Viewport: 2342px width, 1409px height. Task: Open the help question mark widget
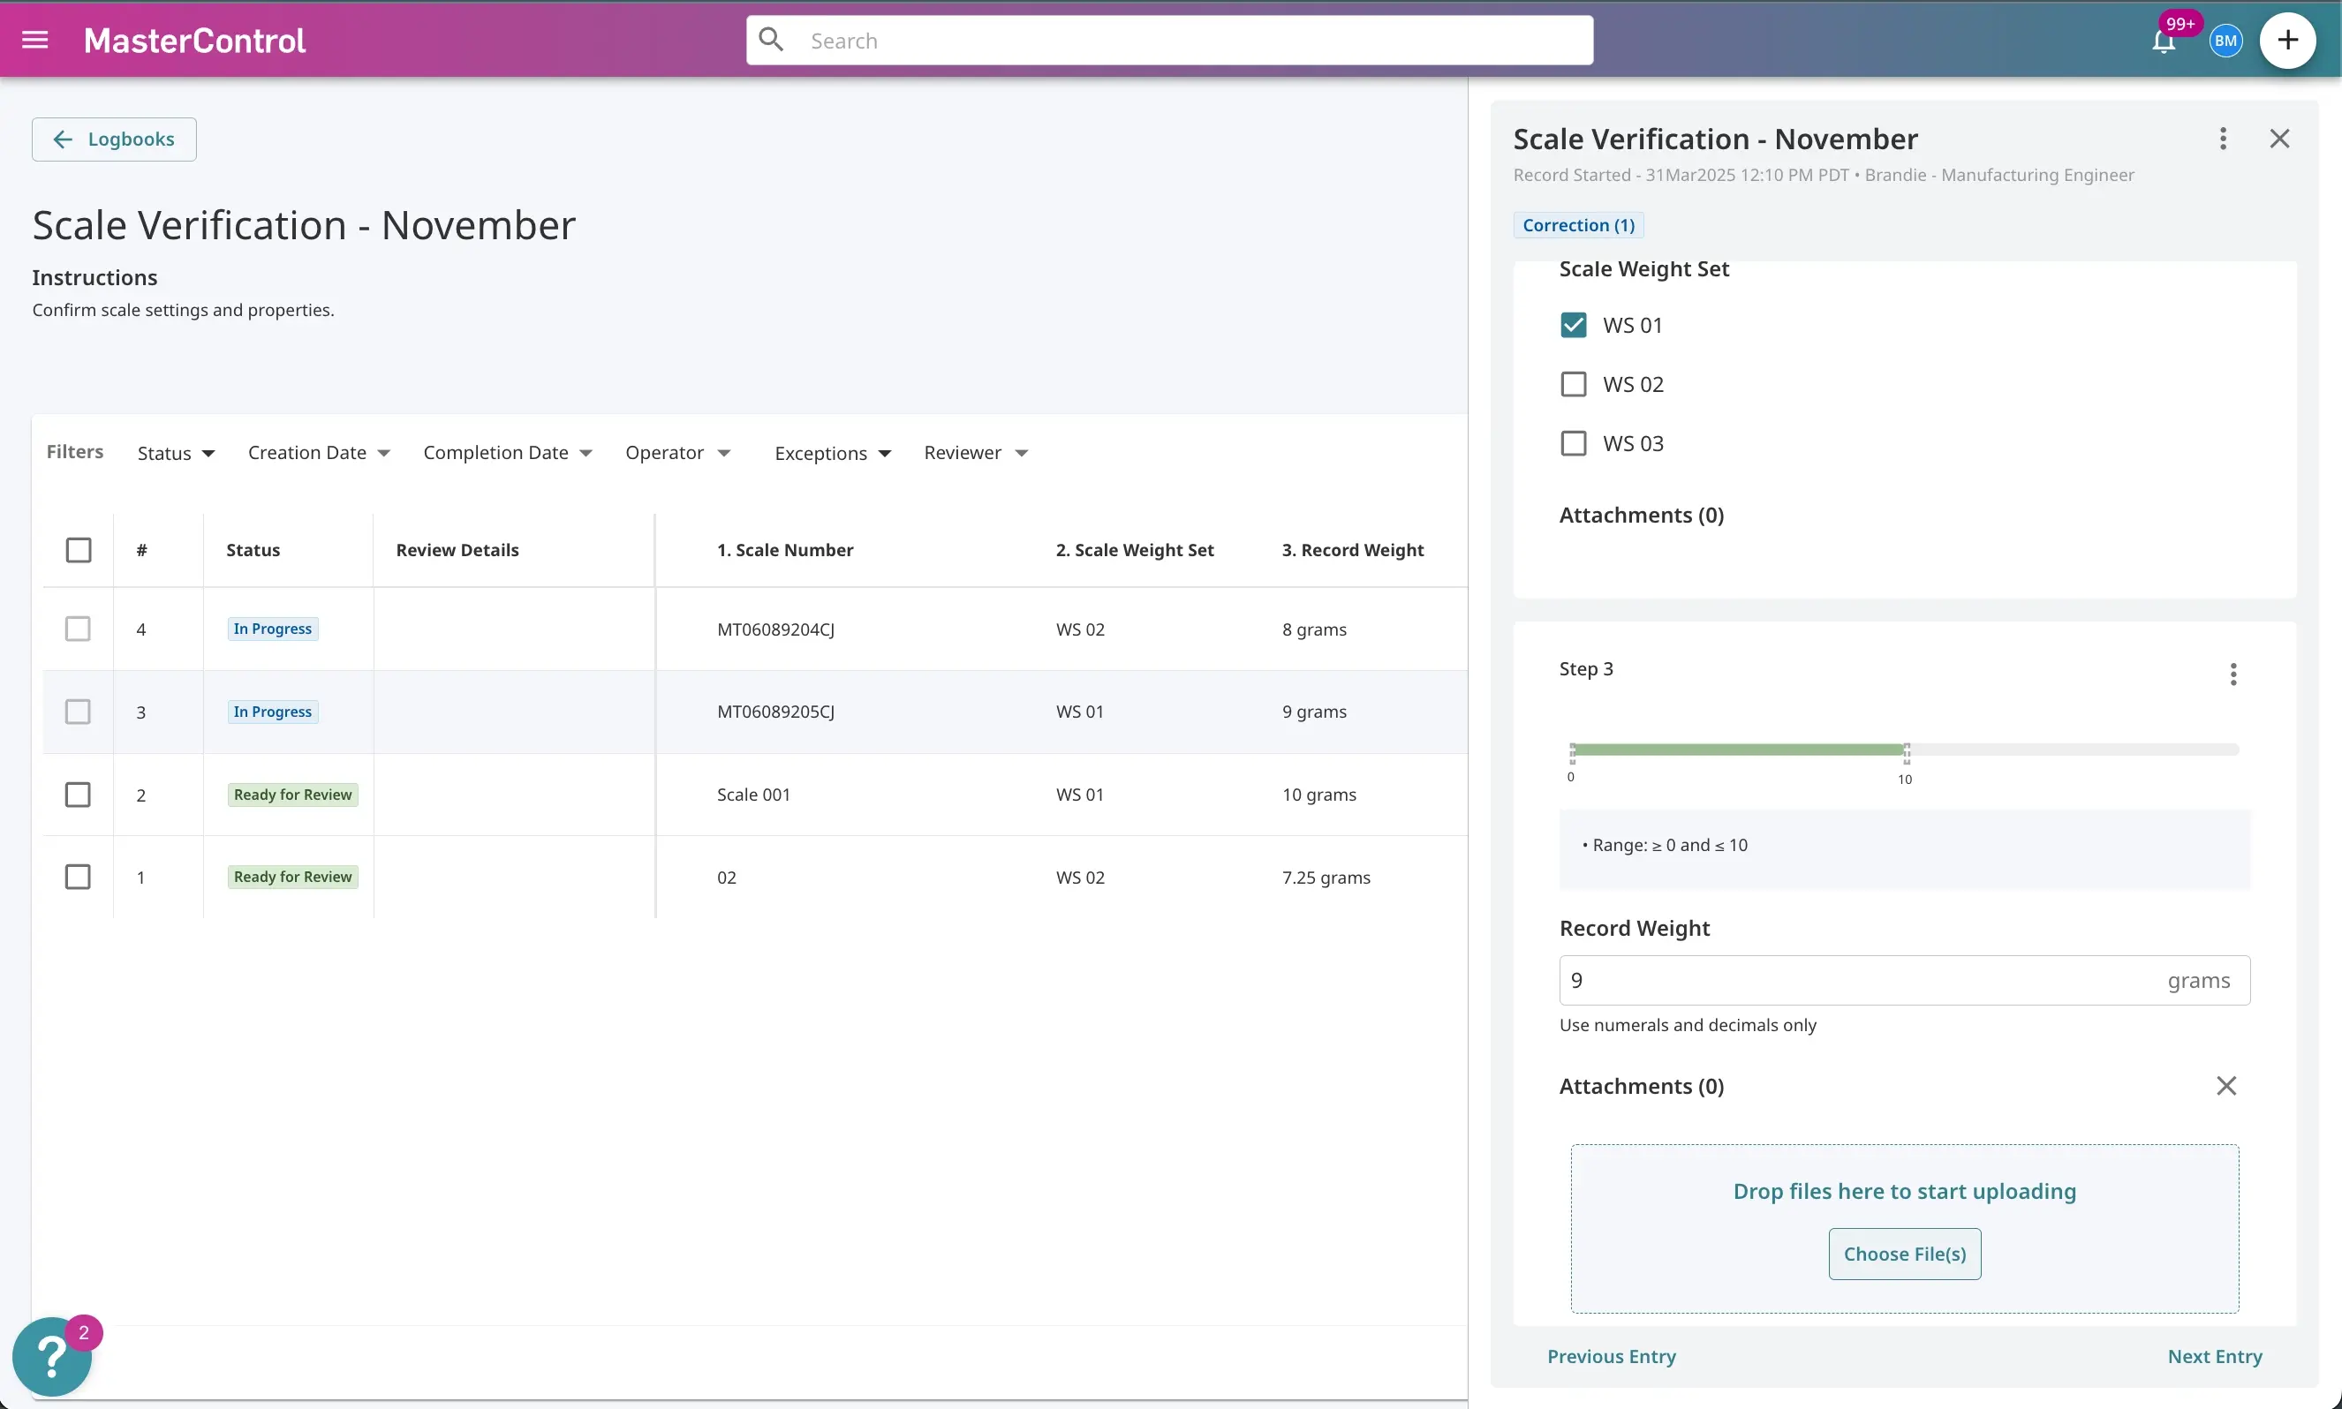52,1356
